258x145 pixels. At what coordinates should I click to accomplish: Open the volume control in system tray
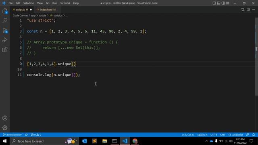(231, 141)
